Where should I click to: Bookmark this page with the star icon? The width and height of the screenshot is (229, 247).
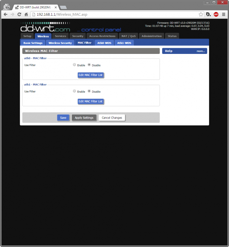201,14
